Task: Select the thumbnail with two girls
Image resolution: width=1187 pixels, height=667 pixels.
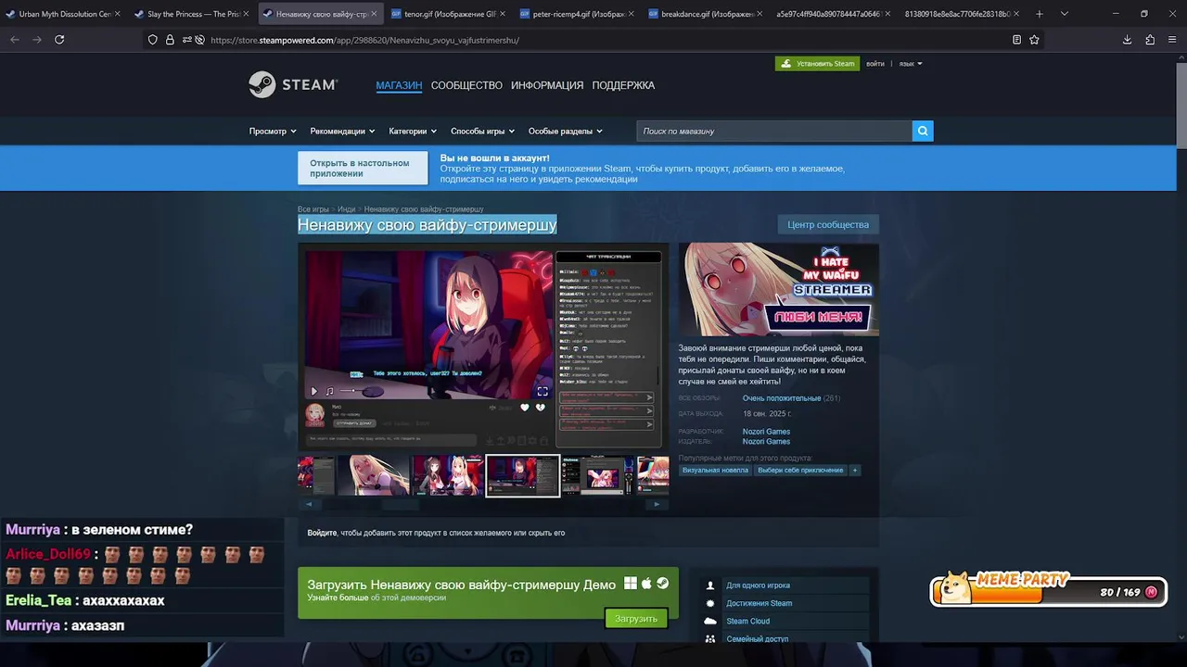Action: coord(448,475)
